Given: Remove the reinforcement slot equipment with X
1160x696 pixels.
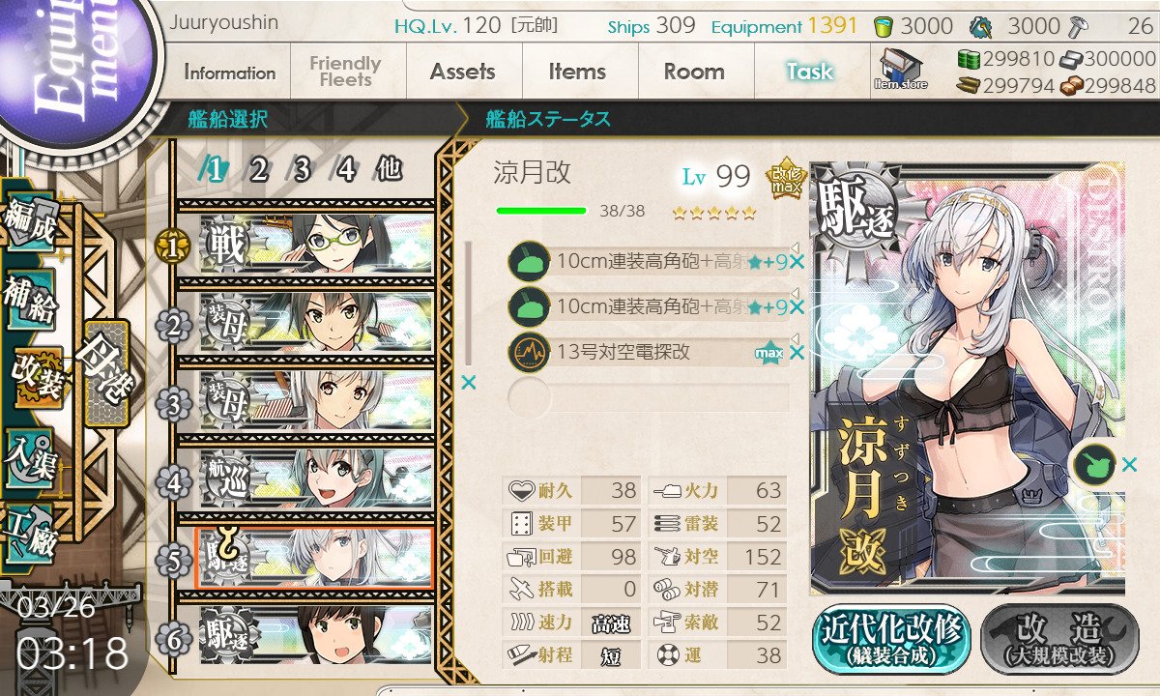Looking at the screenshot, I should (x=1129, y=466).
